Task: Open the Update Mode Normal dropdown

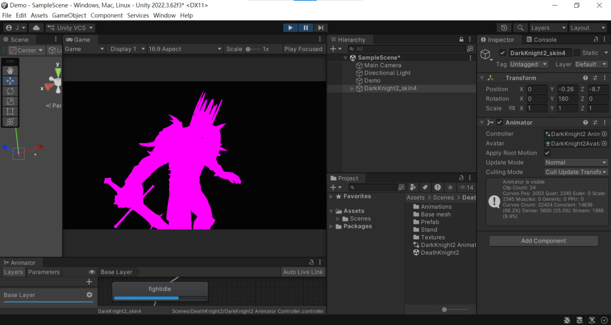Action: tap(576, 163)
